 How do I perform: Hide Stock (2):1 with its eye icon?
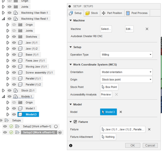[9, 90]
